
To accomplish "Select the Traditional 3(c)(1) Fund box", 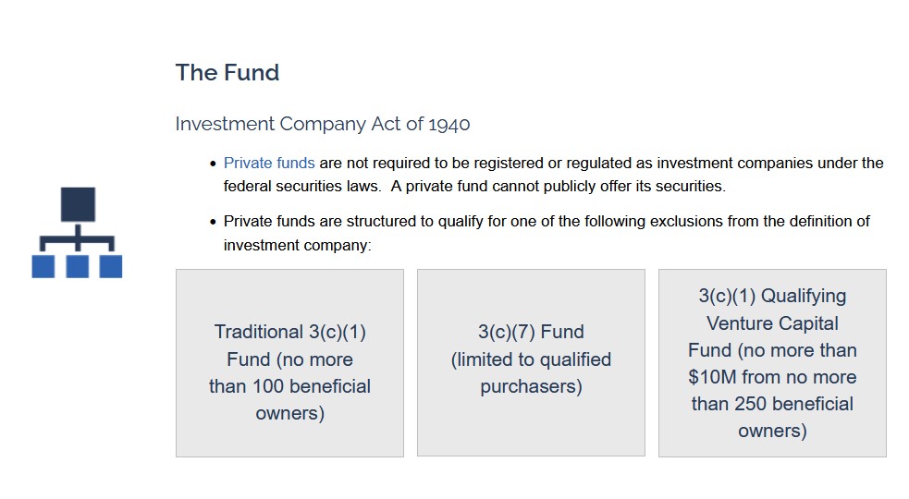I will [x=289, y=363].
